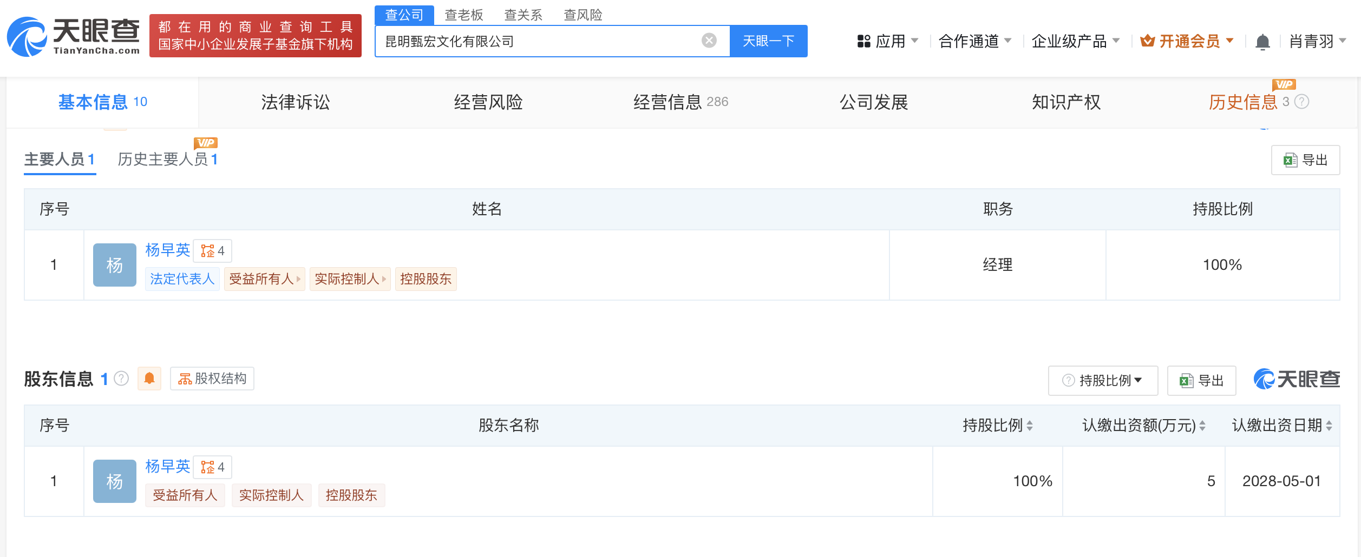Image resolution: width=1361 pixels, height=557 pixels.
Task: Open the 持股比例 filter dropdown in 股东信息
Action: (x=1103, y=381)
